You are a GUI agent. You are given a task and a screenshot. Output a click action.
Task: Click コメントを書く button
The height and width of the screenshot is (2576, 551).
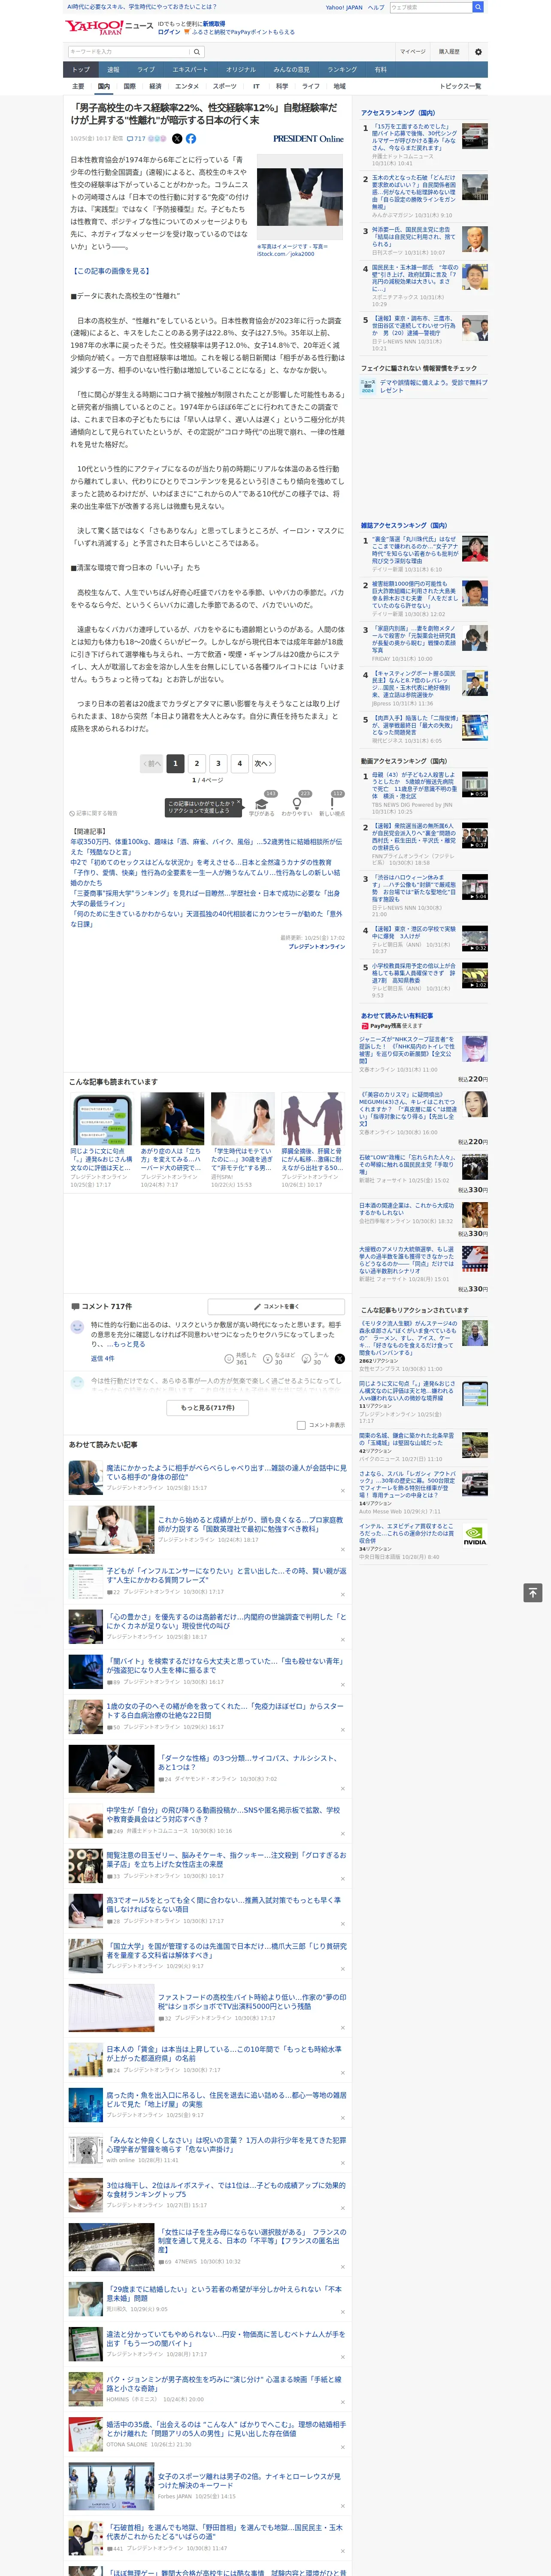pos(276,1306)
